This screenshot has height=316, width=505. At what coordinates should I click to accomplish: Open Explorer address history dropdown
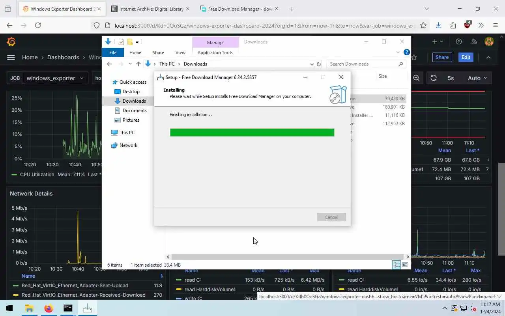pyautogui.click(x=312, y=64)
